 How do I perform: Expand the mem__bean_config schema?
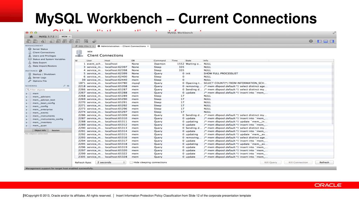click(x=27, y=103)
